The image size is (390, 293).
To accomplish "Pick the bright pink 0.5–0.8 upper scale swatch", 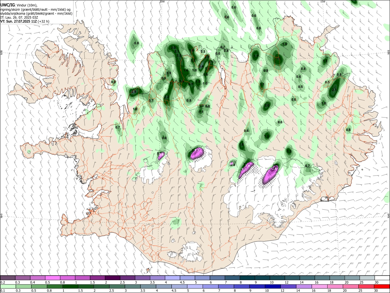I will (x=53, y=278).
